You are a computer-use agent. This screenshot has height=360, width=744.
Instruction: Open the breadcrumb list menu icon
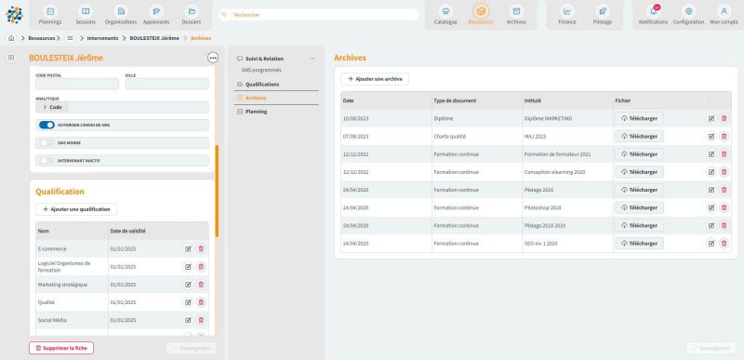pos(71,38)
